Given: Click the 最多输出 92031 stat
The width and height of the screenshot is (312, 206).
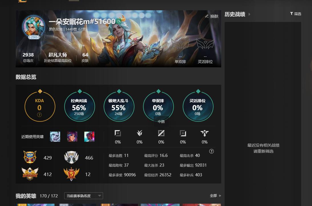Looking at the screenshot, I should tap(193, 165).
